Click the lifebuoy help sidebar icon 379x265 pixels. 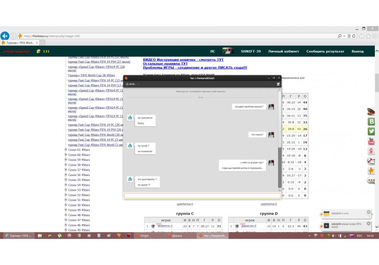click(x=371, y=161)
